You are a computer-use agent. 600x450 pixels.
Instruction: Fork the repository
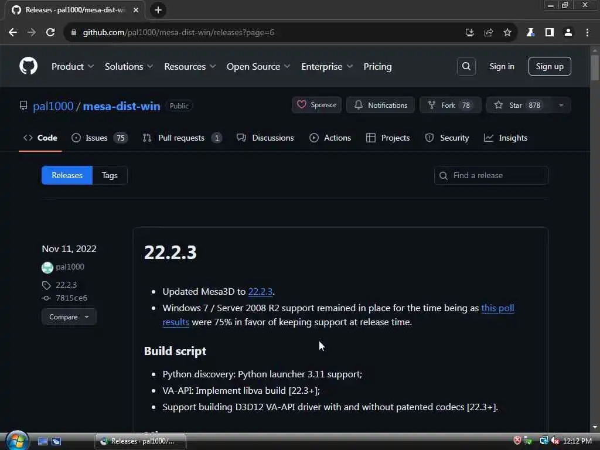[x=451, y=105]
